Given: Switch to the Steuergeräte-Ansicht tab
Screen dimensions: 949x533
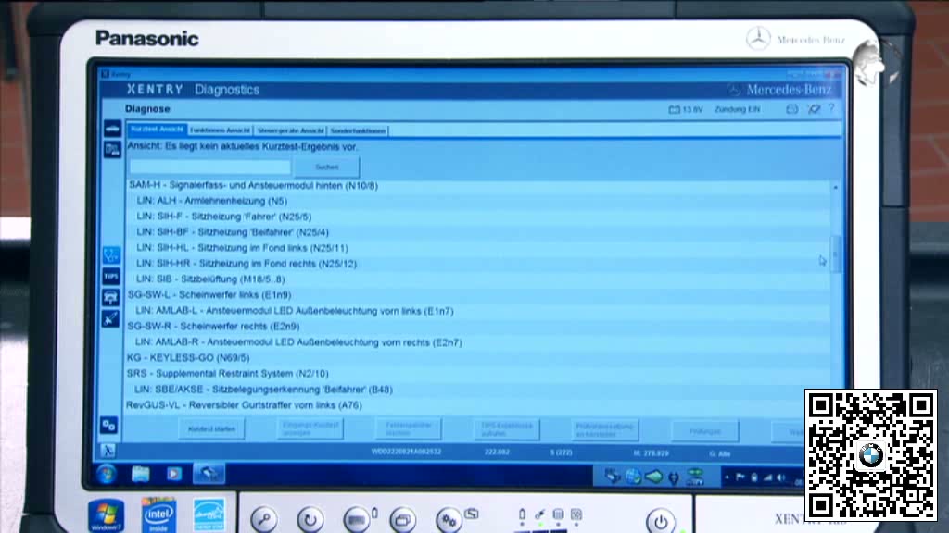Looking at the screenshot, I should click(x=290, y=130).
